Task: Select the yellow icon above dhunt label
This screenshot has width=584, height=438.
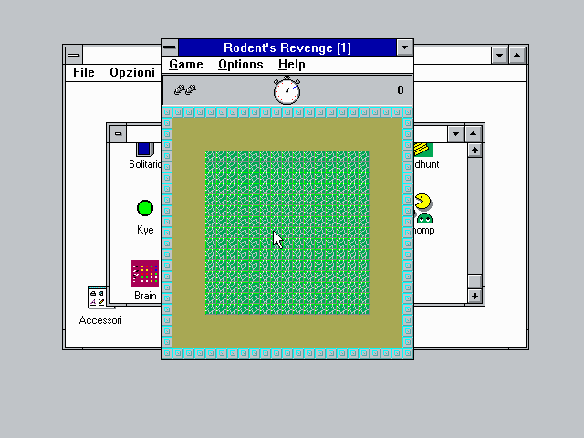Action: [423, 150]
